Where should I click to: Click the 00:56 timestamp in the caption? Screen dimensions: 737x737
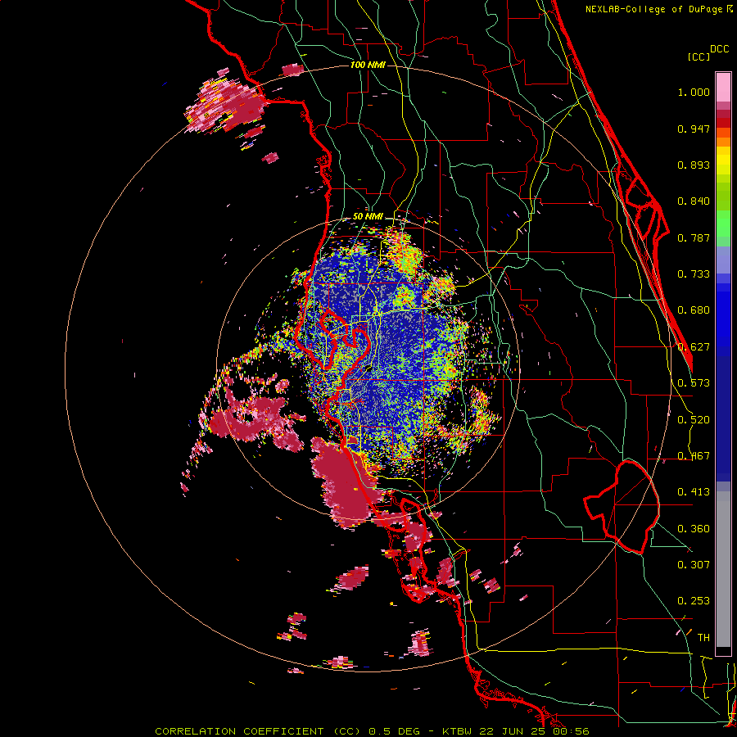coord(572,731)
